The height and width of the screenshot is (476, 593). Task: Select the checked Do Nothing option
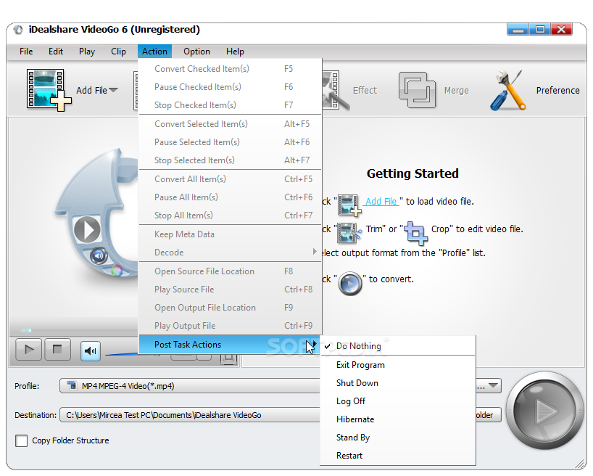click(397, 345)
